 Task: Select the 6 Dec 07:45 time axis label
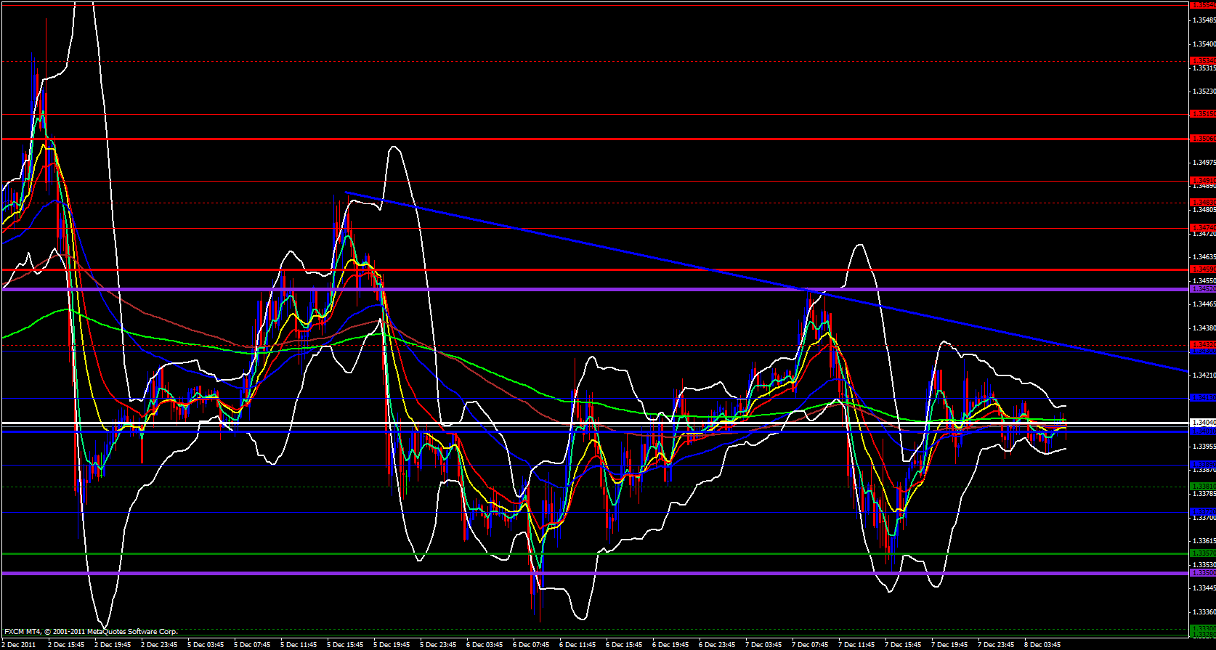(x=531, y=644)
